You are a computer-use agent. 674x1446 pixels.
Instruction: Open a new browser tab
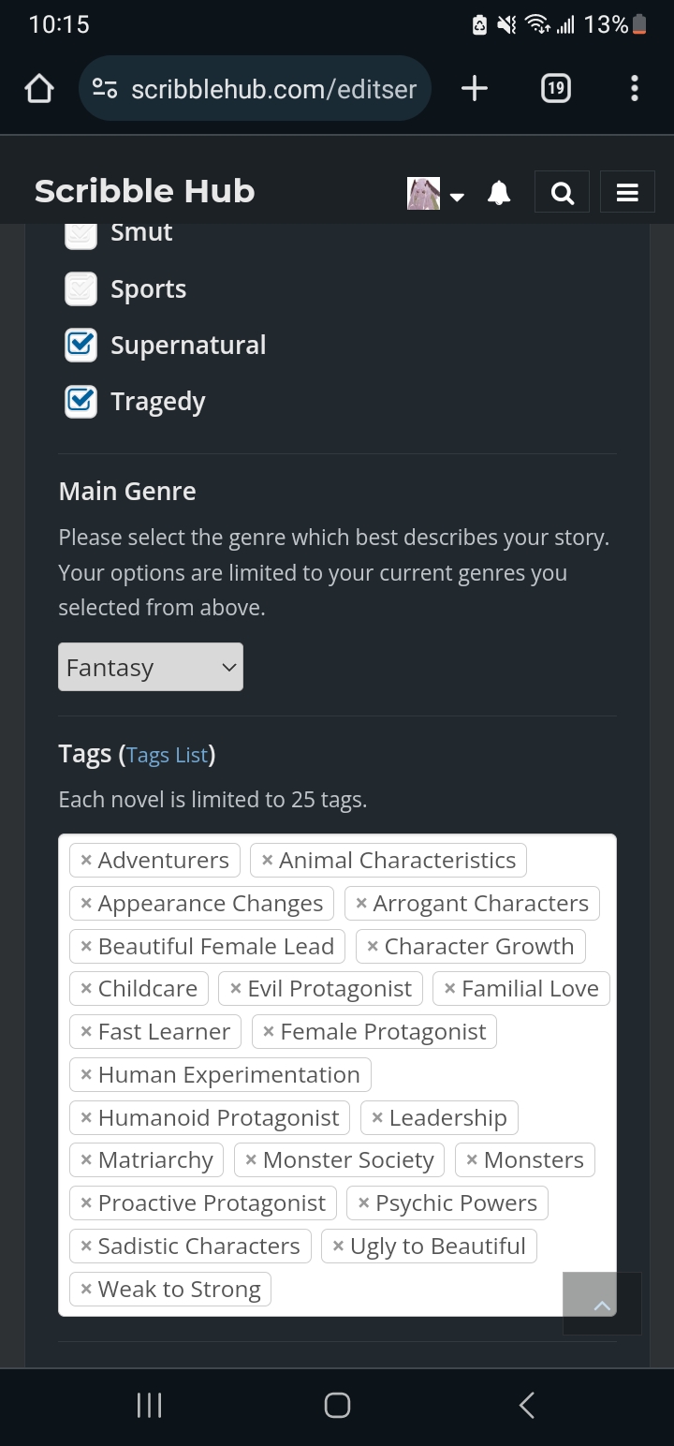474,88
